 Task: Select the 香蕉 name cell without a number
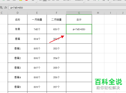18,39
